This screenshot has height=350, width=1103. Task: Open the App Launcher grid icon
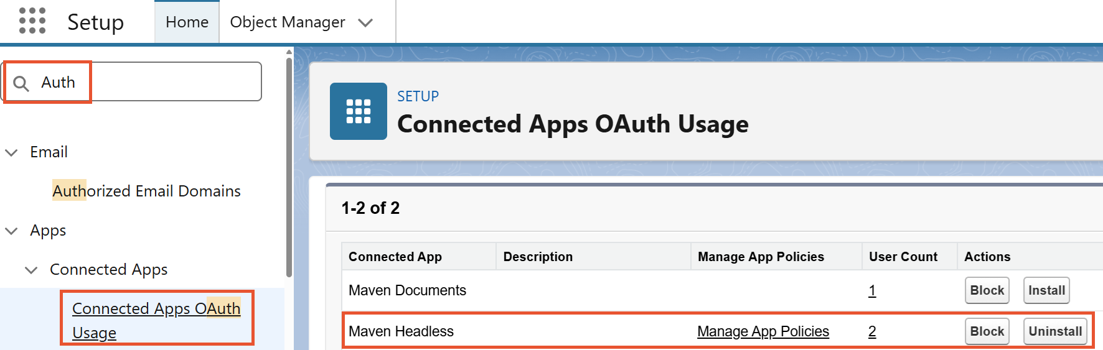pos(32,21)
